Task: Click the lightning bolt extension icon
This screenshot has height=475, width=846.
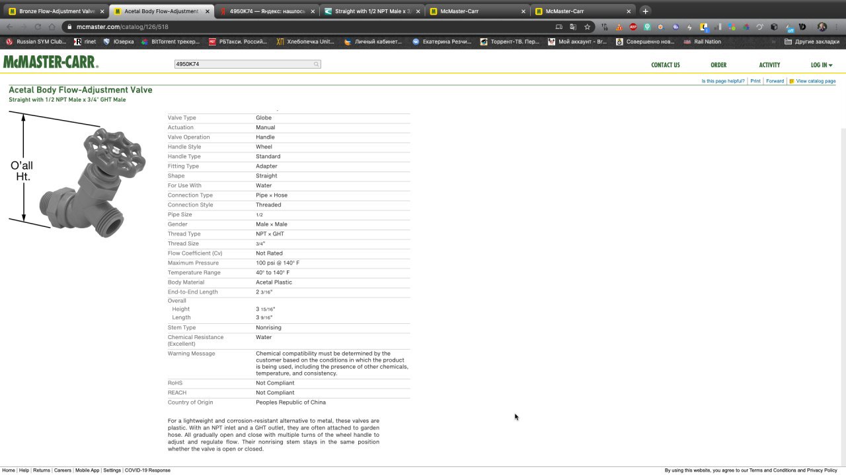Action: pyautogui.click(x=689, y=27)
